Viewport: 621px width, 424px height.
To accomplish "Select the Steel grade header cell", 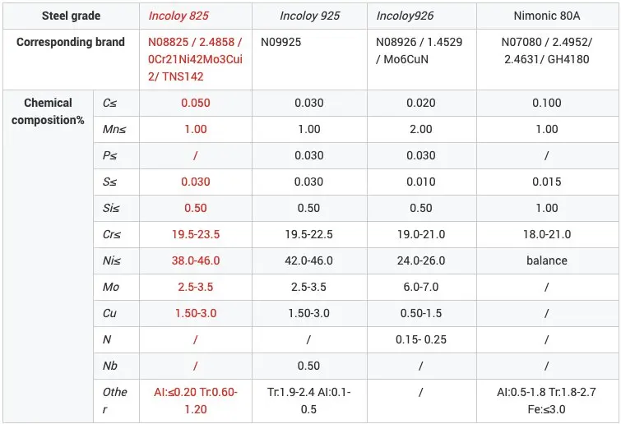I will point(71,16).
